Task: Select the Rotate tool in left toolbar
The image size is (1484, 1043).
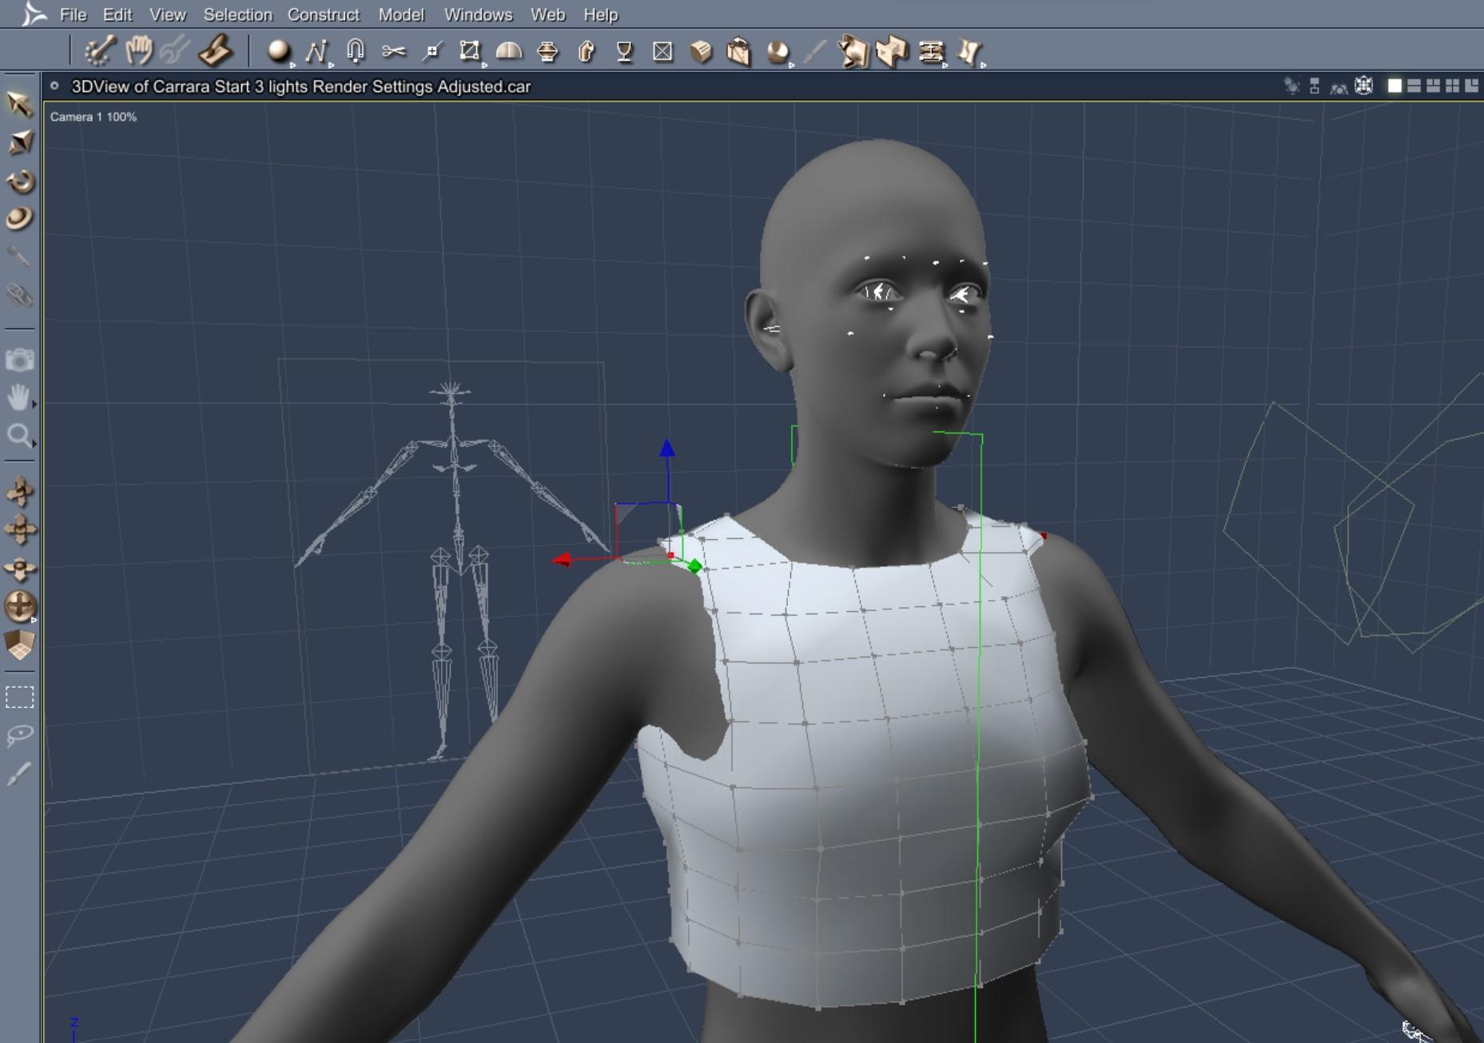Action: click(x=19, y=181)
